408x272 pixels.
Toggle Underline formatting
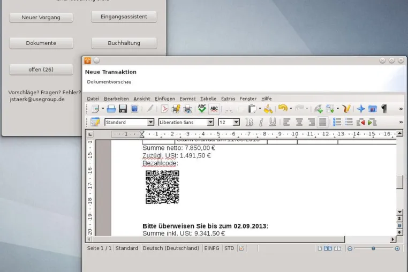[x=273, y=122]
